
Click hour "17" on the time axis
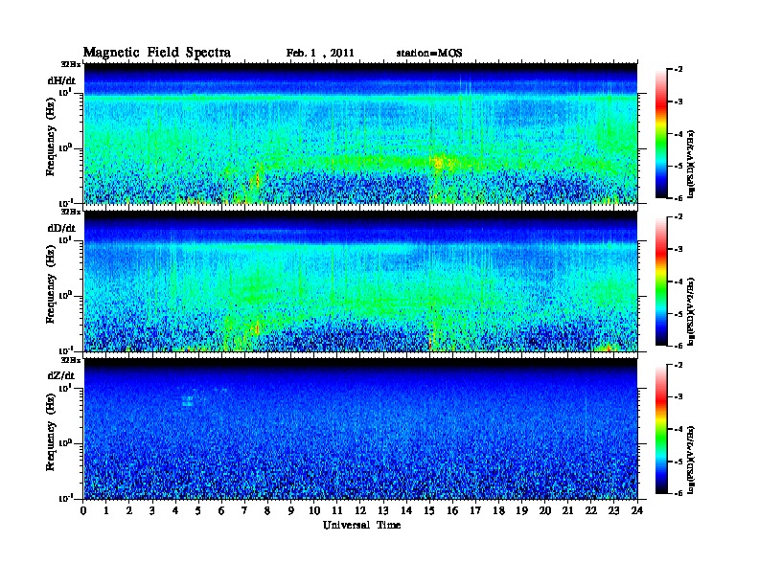tap(476, 510)
